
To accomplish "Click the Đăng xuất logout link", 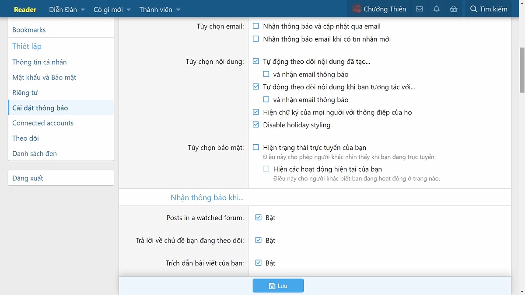I will pyautogui.click(x=28, y=178).
